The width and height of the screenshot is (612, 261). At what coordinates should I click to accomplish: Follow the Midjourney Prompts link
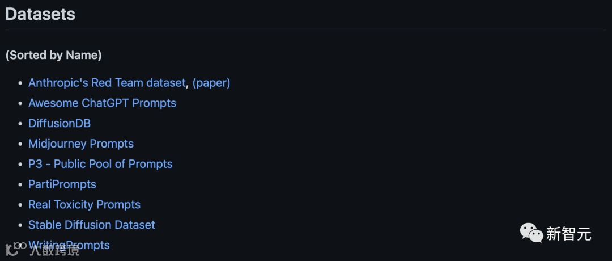tap(81, 144)
